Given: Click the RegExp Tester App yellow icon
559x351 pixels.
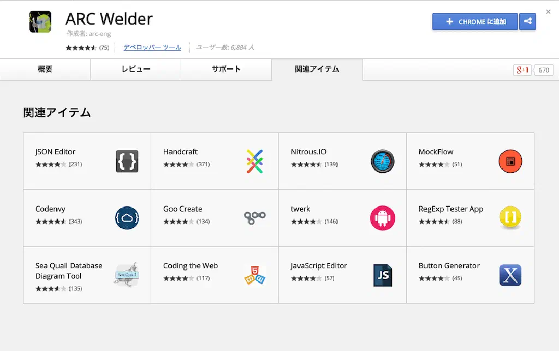Looking at the screenshot, I should [x=510, y=218].
